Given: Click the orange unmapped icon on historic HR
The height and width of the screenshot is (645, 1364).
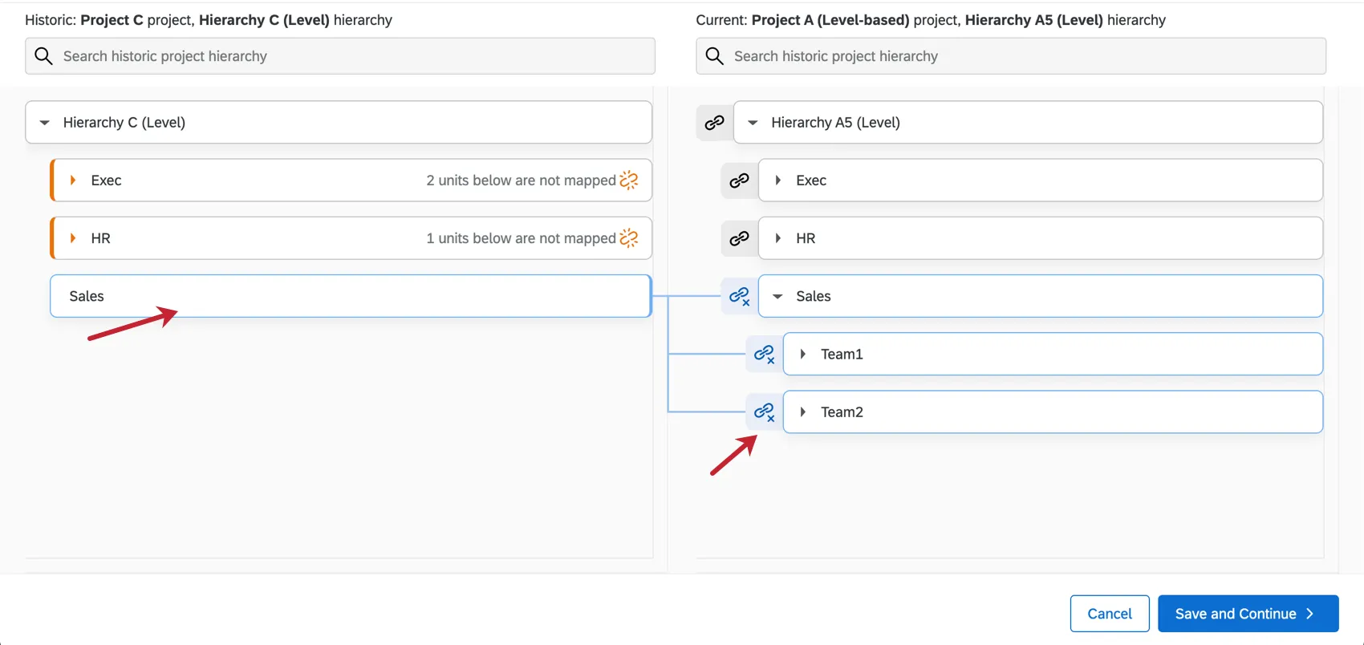Looking at the screenshot, I should click(629, 238).
